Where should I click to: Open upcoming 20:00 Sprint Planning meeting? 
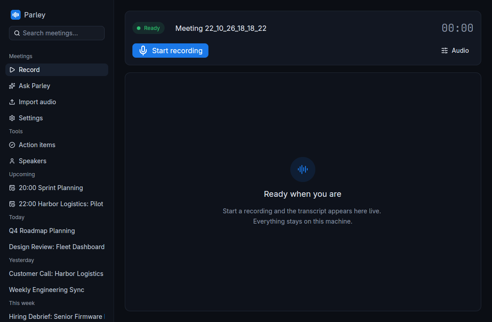coord(57,188)
